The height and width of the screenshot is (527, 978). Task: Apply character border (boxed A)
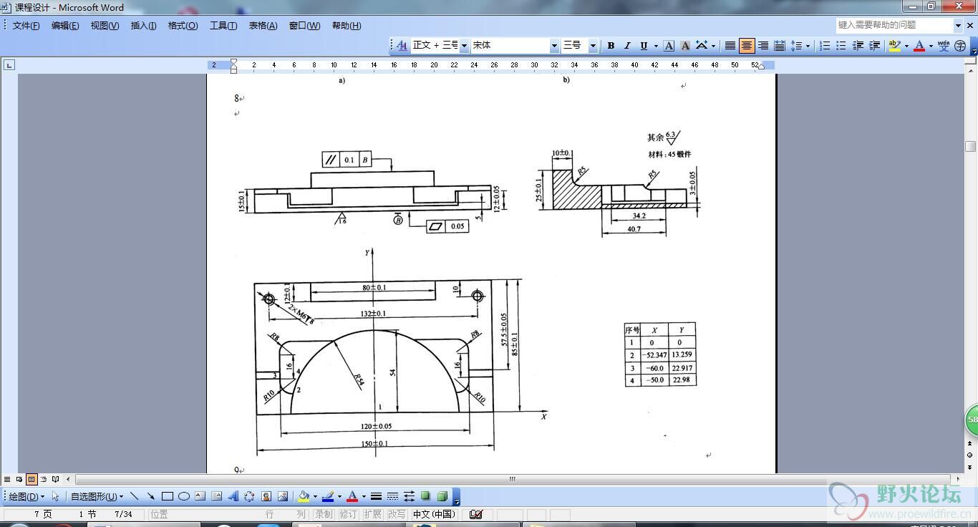point(669,45)
